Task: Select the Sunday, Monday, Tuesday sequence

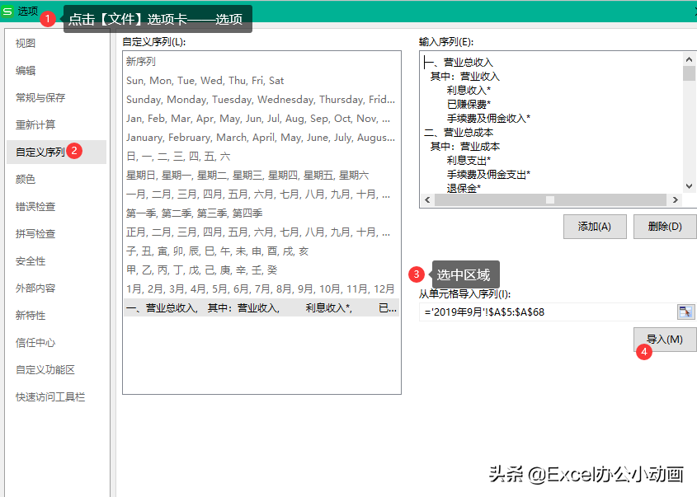Action: (x=261, y=100)
